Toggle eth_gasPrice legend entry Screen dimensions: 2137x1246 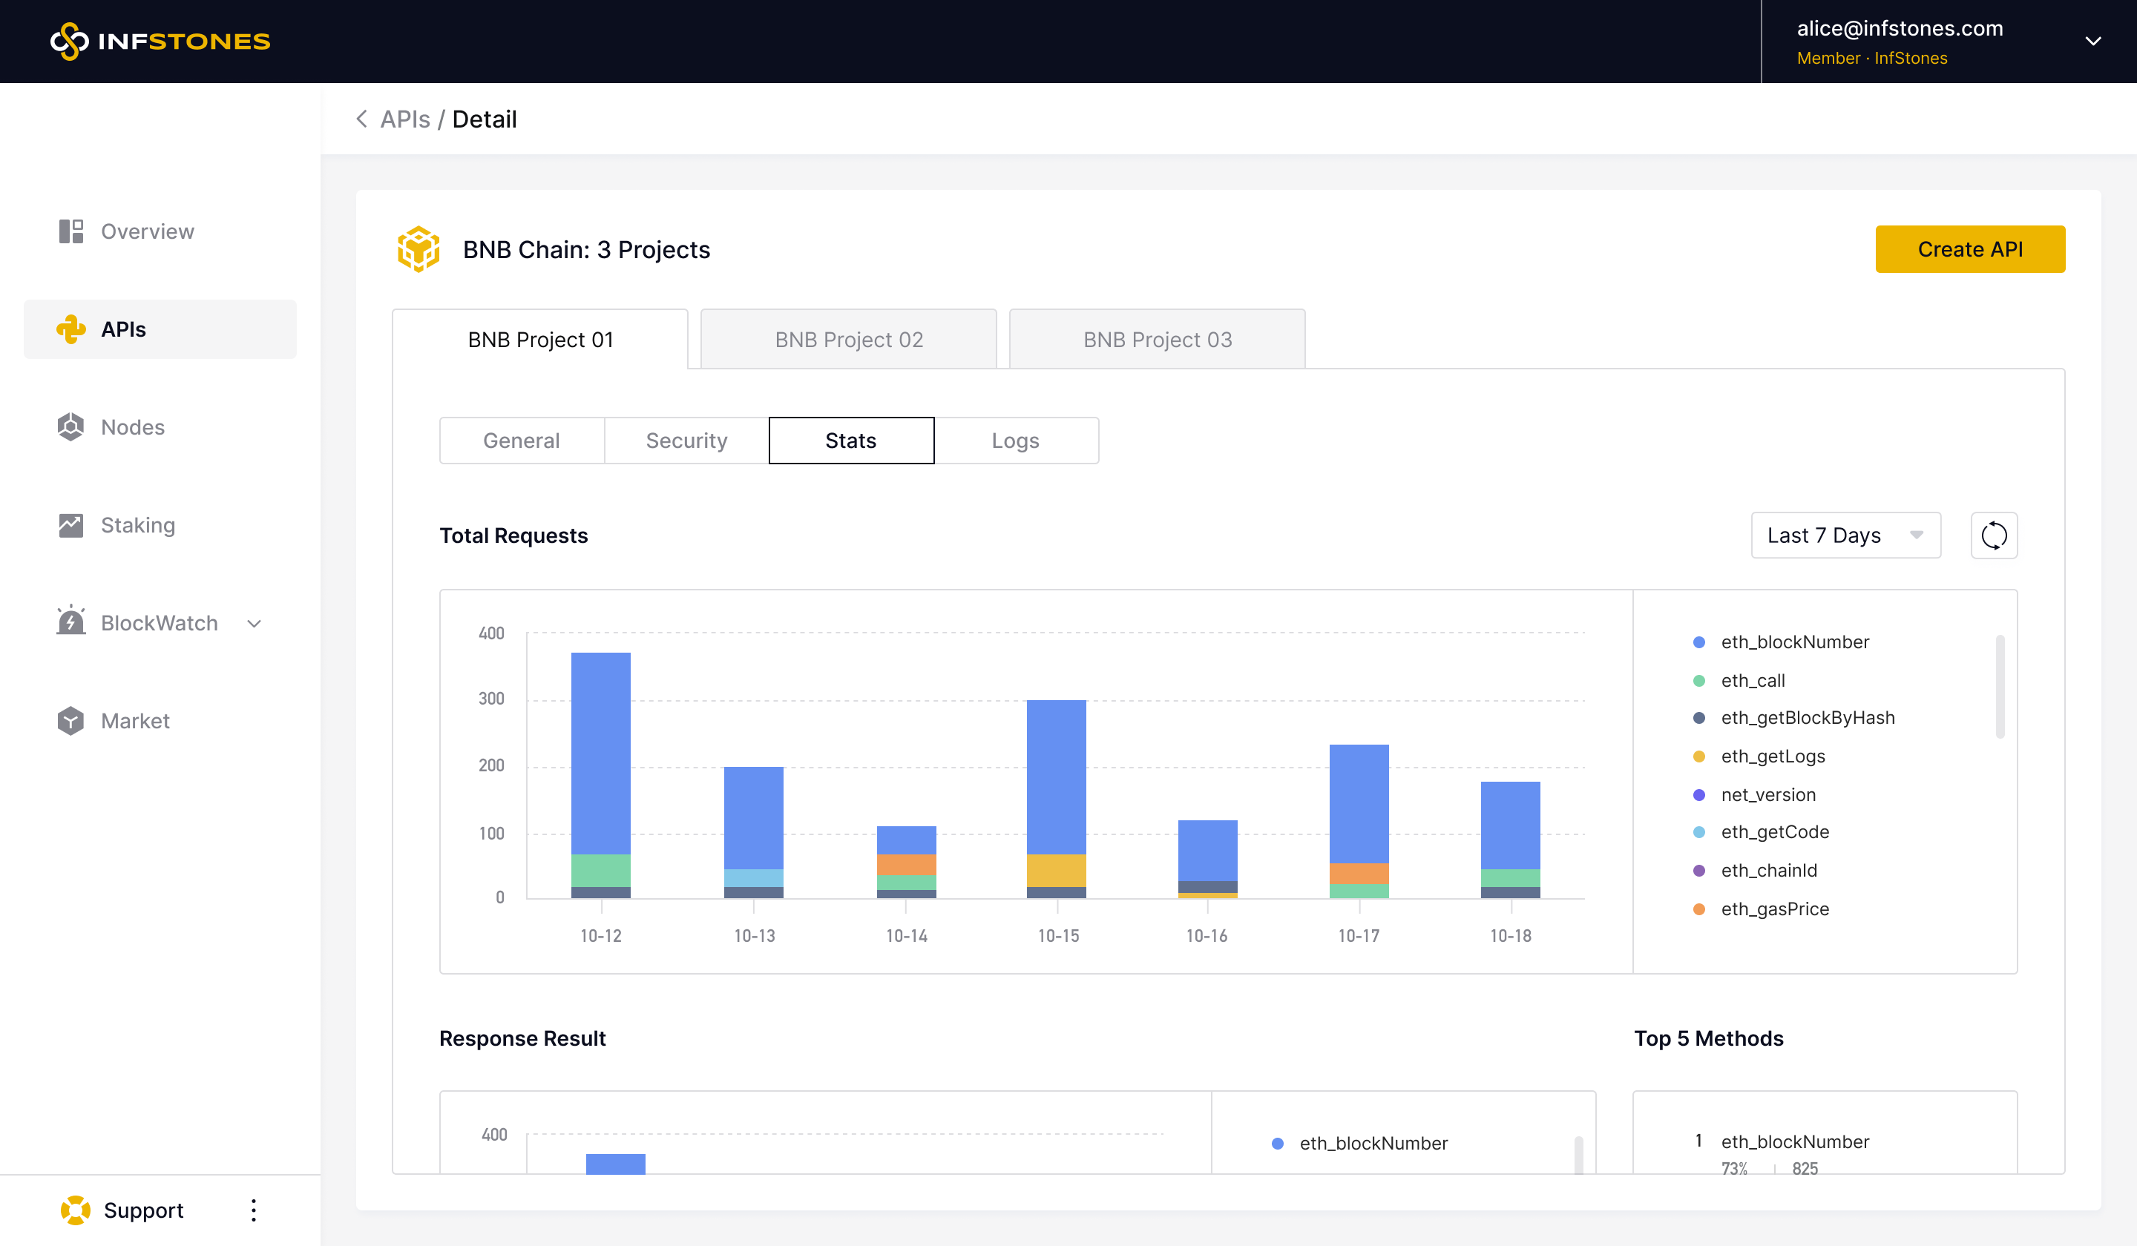click(x=1774, y=909)
